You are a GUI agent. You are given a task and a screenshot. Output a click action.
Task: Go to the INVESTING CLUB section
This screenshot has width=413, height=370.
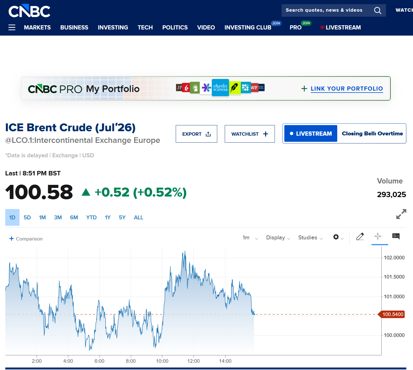[x=248, y=28]
